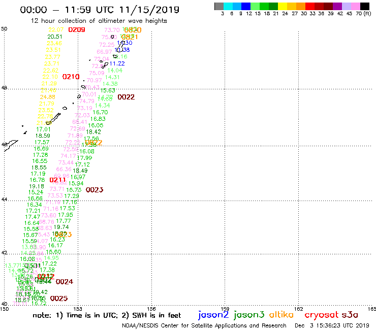The height and width of the screenshot is (330, 376).
Task: Click the yellow 22.07 wave height value
Action: pyautogui.click(x=56, y=30)
